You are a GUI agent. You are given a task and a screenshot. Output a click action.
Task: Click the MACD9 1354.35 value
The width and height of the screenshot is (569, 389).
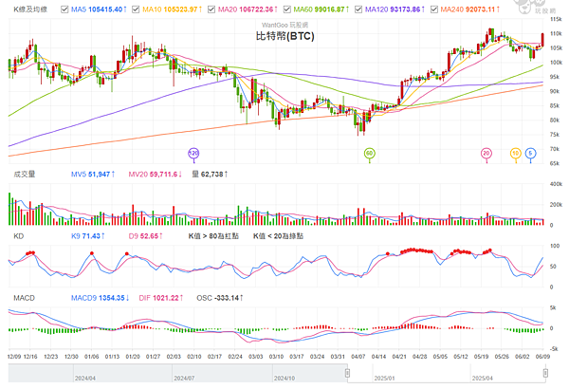coord(101,298)
